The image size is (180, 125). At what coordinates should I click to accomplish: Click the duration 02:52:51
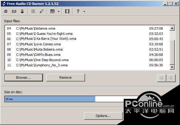click(x=156, y=49)
